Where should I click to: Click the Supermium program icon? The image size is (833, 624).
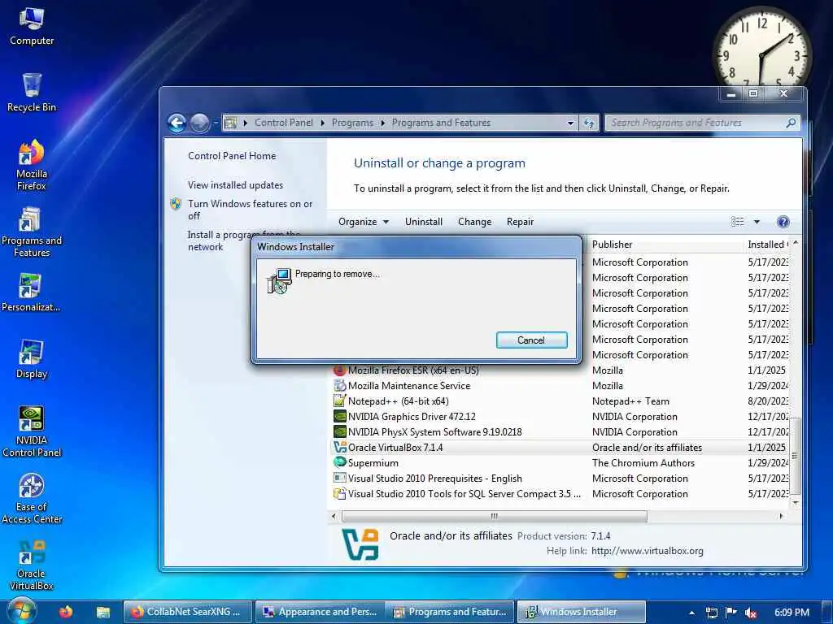pos(339,462)
